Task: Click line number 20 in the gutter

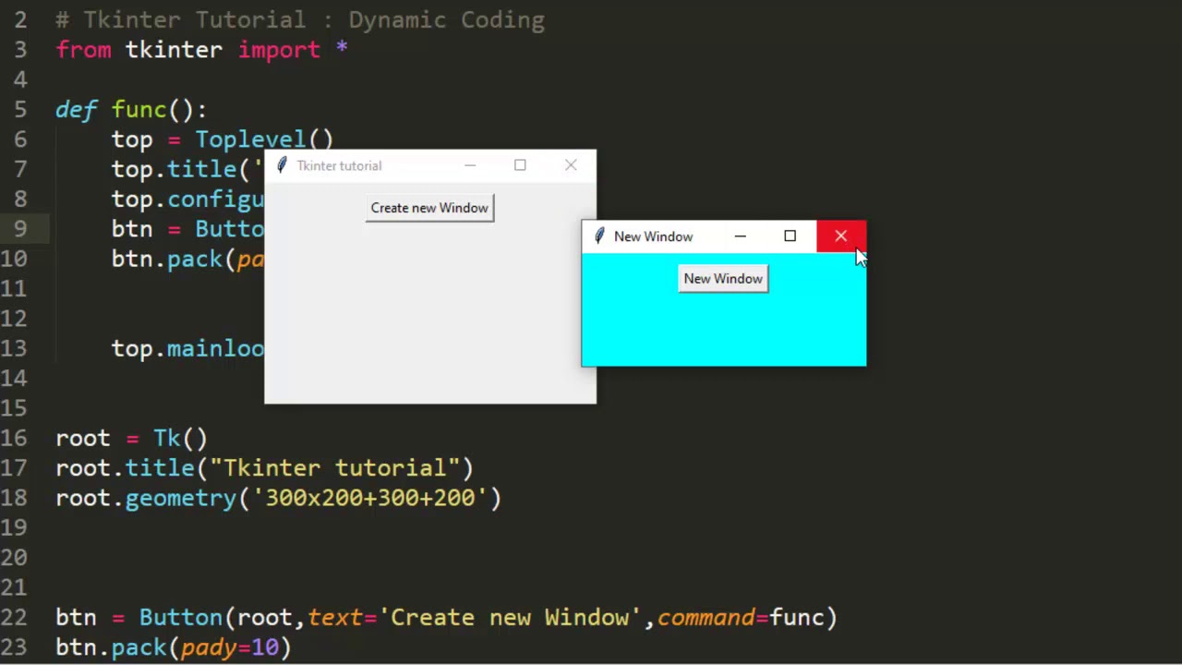Action: coord(13,558)
